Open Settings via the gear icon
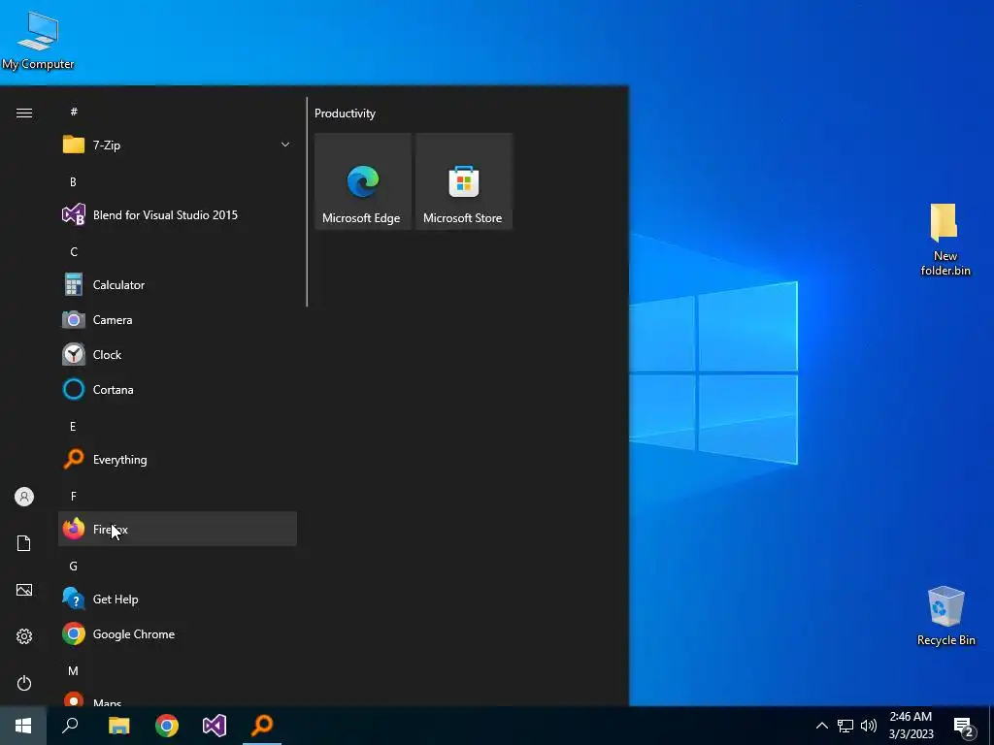994x745 pixels. (x=24, y=636)
